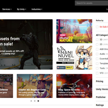Expand the Unity Versions filter section

pyautogui.click(x=102, y=89)
